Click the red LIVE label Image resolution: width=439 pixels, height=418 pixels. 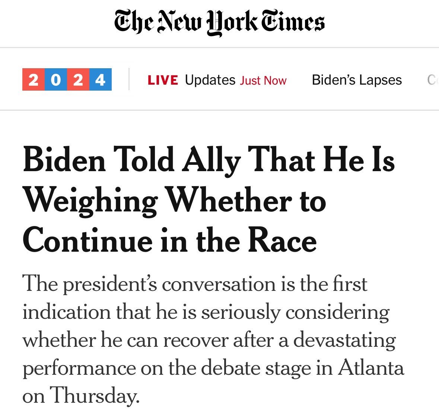tap(163, 80)
